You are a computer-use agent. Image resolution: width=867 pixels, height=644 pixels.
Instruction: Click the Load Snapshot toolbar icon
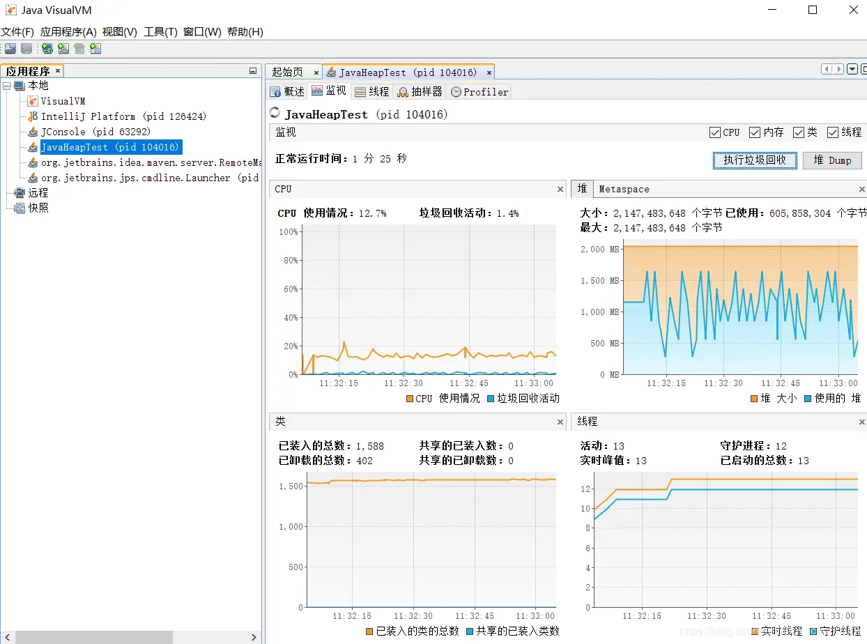pyautogui.click(x=10, y=48)
